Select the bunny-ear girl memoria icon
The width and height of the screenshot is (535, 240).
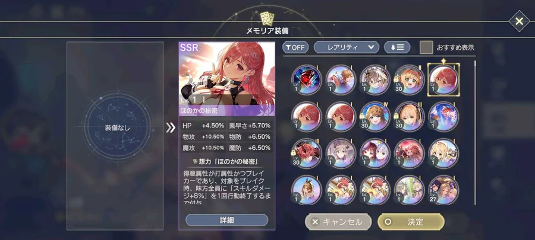pos(306,190)
